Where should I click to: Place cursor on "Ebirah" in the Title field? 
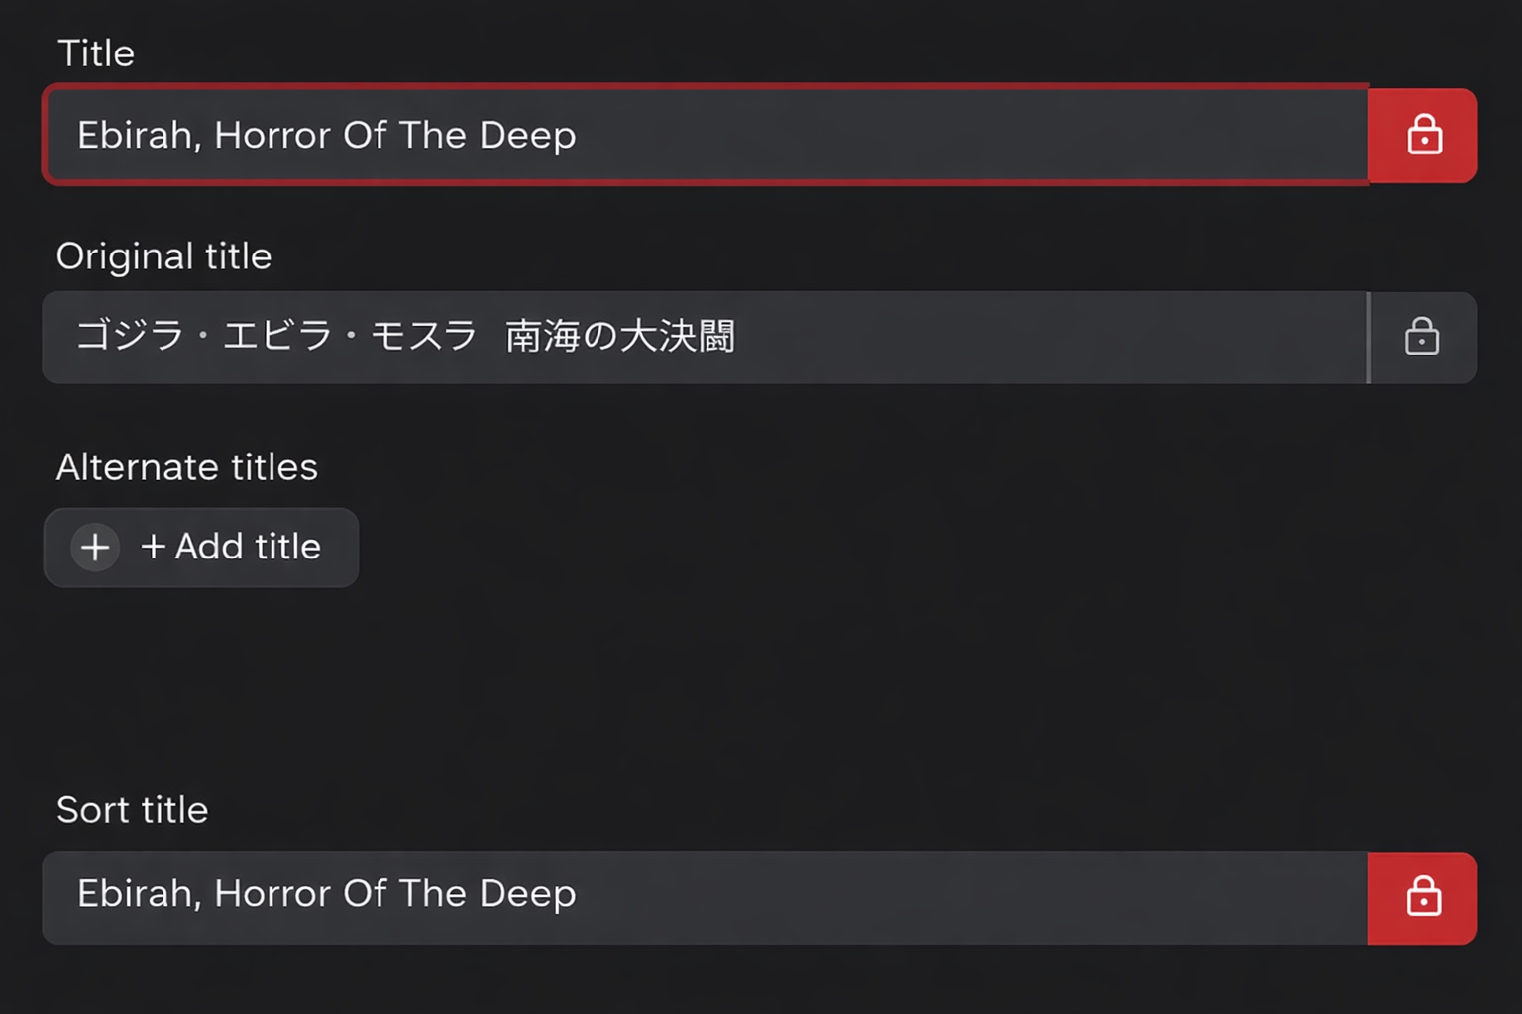(135, 136)
